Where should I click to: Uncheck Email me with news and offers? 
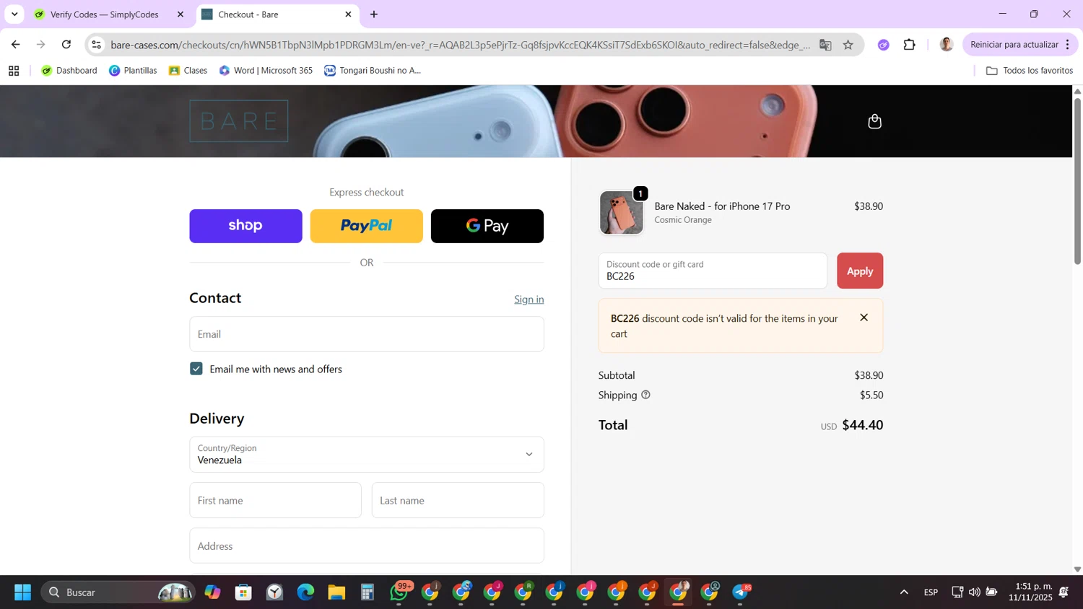(x=196, y=369)
